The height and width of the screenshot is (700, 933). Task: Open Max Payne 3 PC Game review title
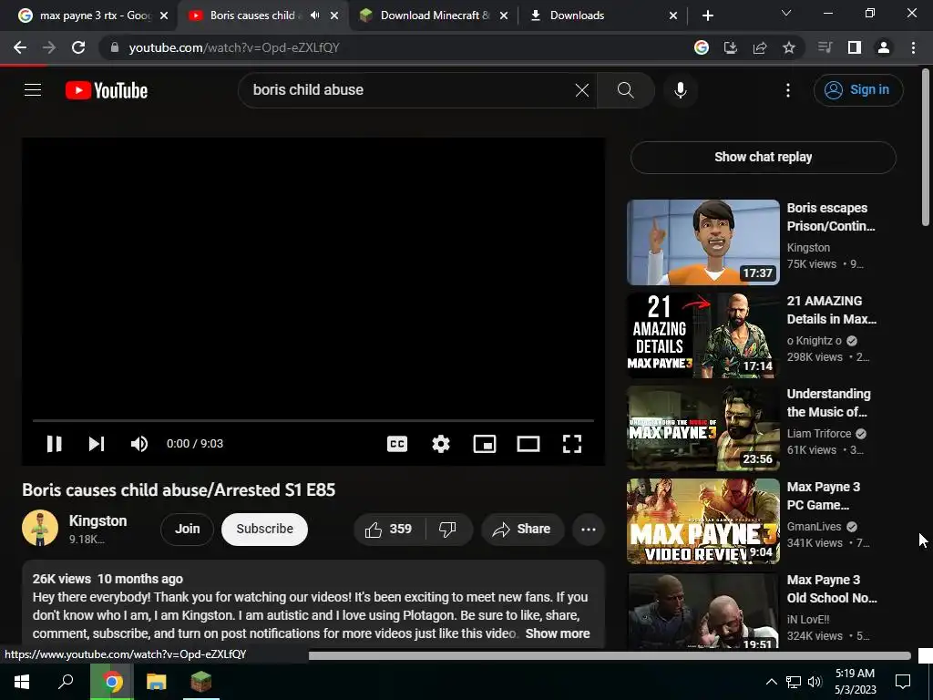[x=824, y=496]
